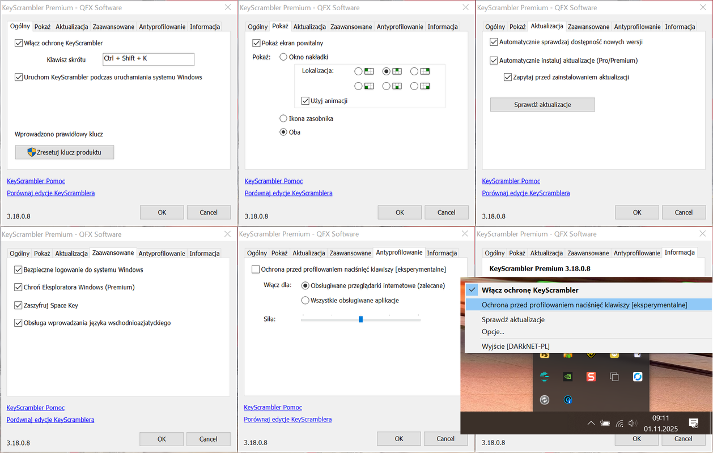Click the blue sync arrows tray icon

[637, 376]
